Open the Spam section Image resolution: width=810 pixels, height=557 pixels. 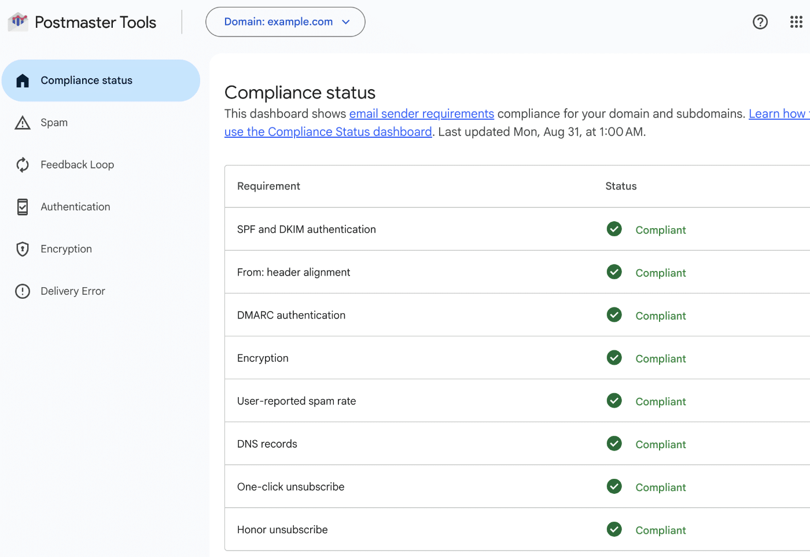tap(54, 123)
